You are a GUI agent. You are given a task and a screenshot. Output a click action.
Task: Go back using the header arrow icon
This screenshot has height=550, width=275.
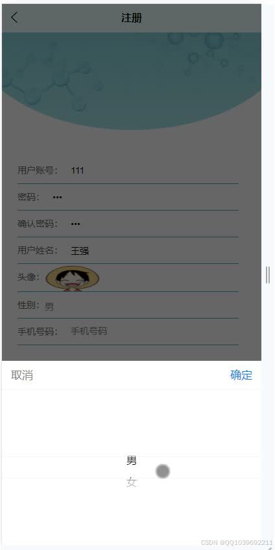pos(14,17)
